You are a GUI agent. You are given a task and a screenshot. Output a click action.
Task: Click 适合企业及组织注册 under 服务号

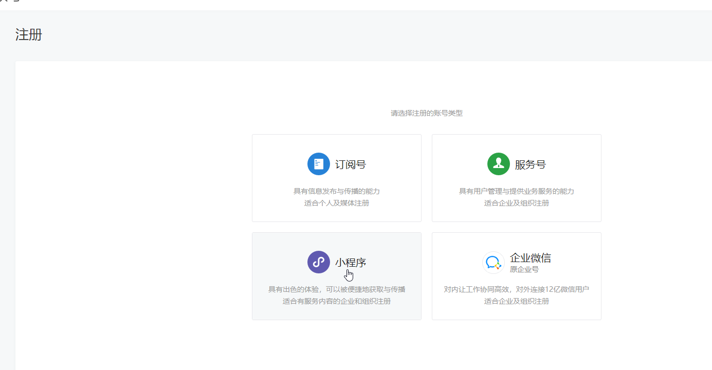click(517, 203)
